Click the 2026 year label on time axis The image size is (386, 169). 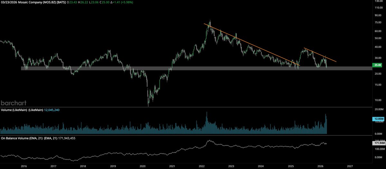[x=320, y=166]
